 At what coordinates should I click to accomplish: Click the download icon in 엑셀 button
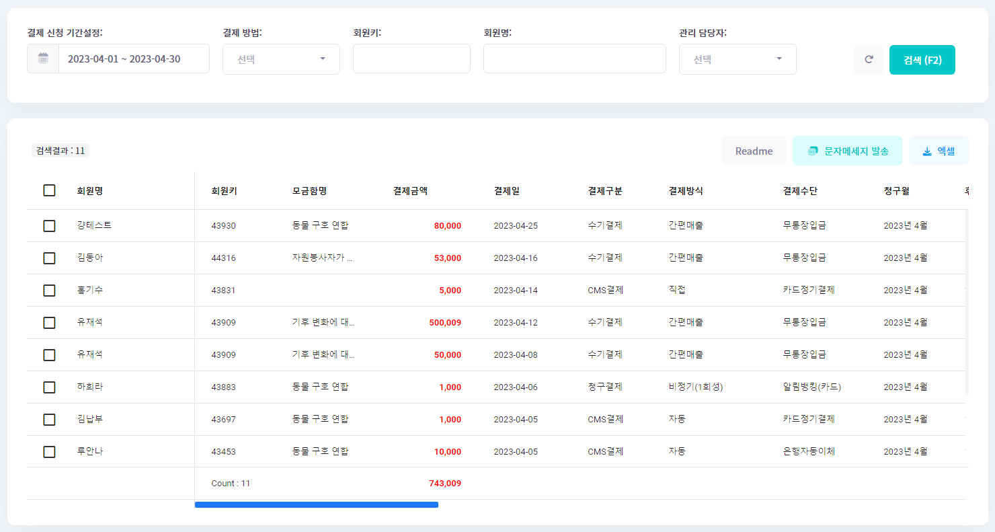tap(927, 151)
